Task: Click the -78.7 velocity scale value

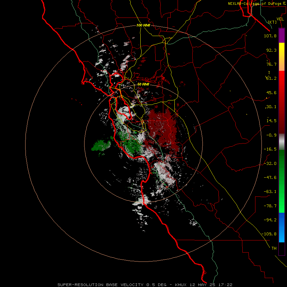Action: pos(270,206)
